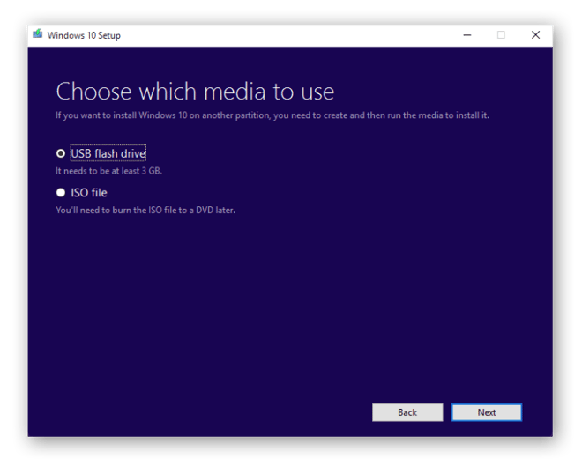The width and height of the screenshot is (582, 466).
Task: Click the 'Choose which media to use' heading
Action: [x=195, y=92]
